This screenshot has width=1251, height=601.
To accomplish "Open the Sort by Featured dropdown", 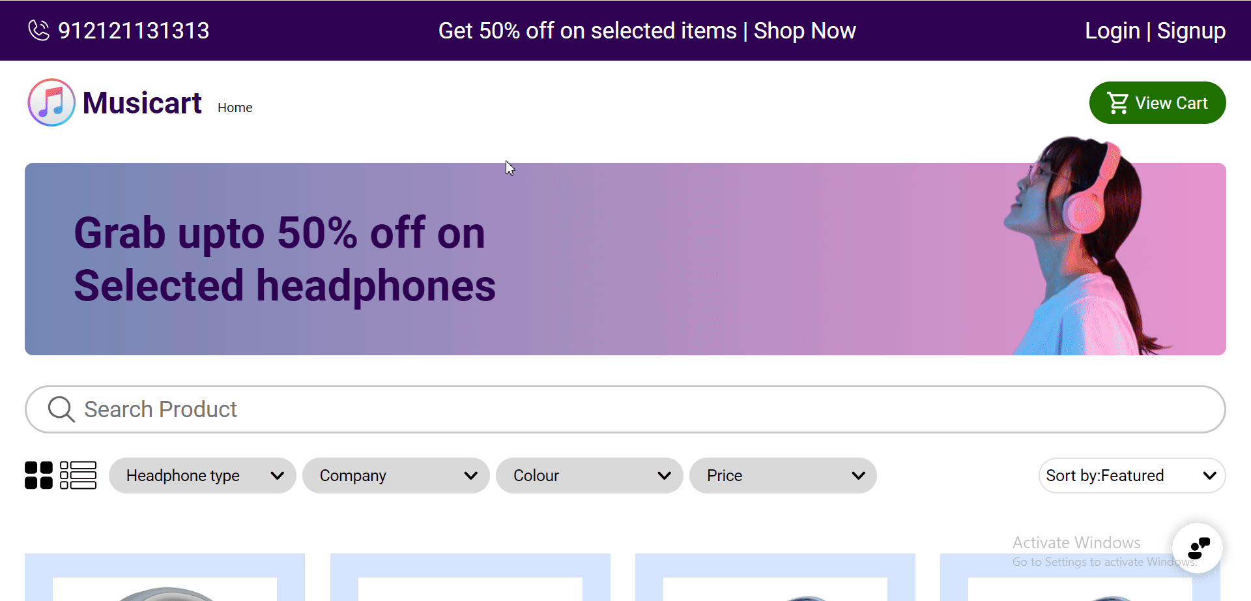I will tap(1131, 475).
